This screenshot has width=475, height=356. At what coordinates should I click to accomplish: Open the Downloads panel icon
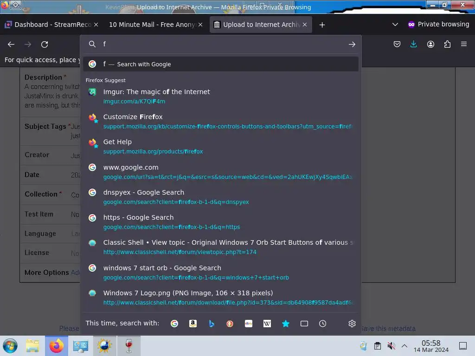tap(413, 44)
